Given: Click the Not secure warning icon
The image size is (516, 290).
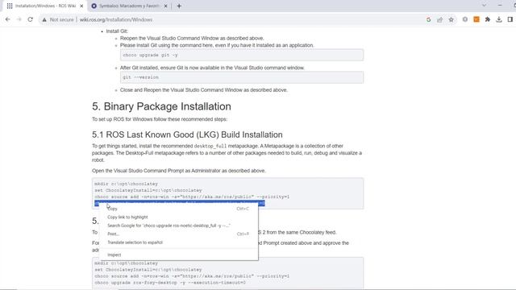Looking at the screenshot, I should point(44,19).
